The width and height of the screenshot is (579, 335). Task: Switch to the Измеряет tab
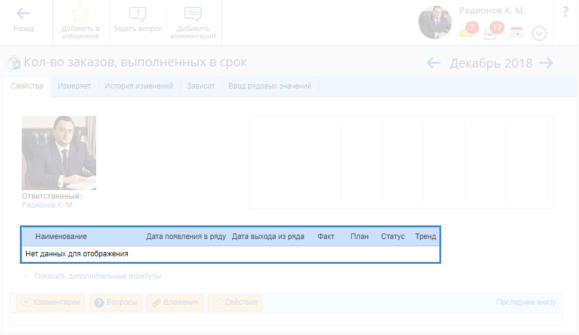point(74,86)
